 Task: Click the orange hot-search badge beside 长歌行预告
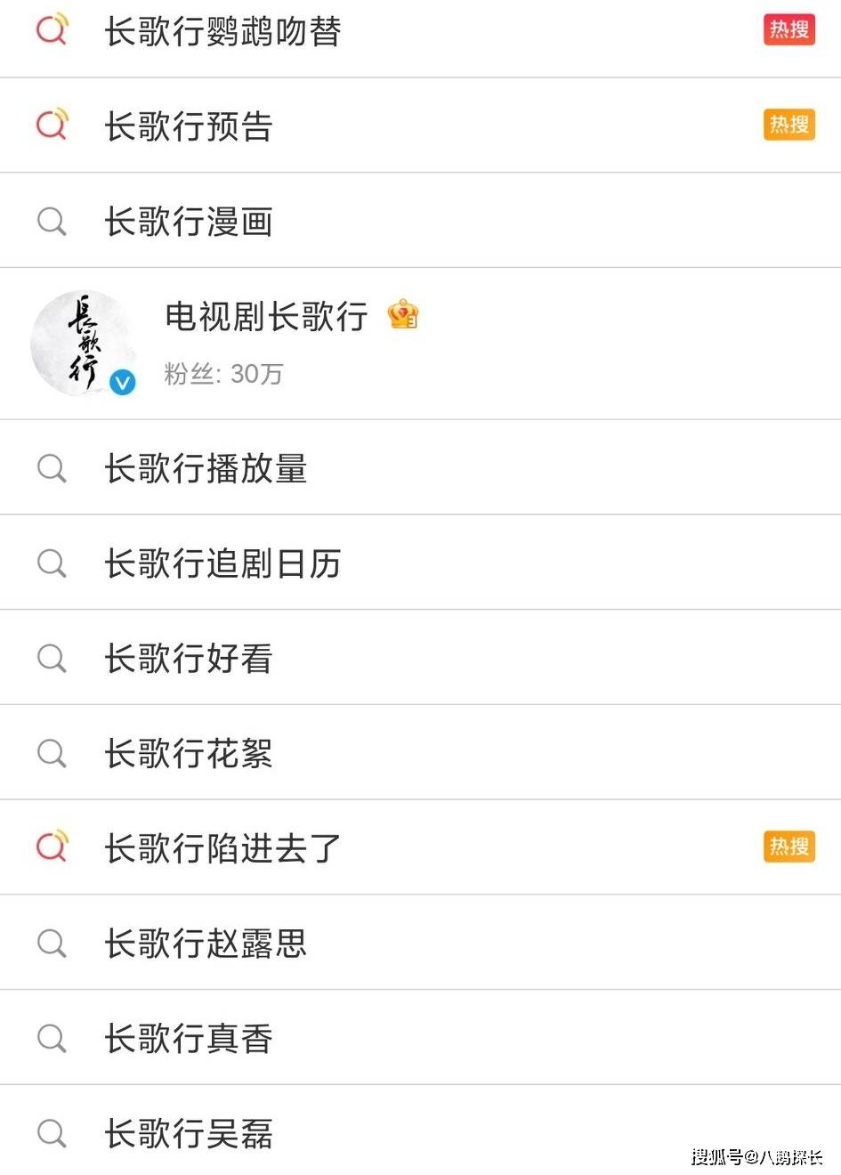[789, 125]
